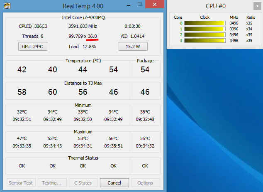
Task: Click the minimum time 09:32:51
Action: pyautogui.click(x=22, y=119)
